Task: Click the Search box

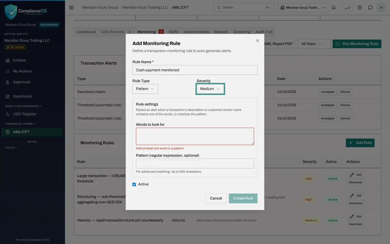Action: coord(244,8)
